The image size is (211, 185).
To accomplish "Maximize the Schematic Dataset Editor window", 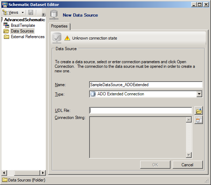I will (200, 5).
